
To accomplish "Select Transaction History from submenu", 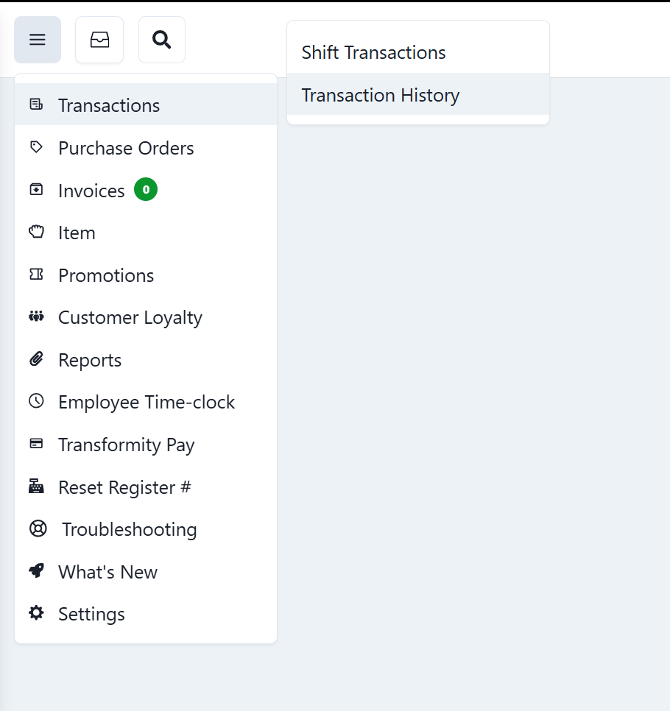I will 380,96.
